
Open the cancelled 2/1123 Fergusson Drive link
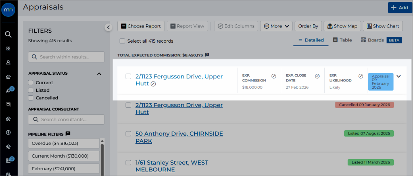[179, 109]
